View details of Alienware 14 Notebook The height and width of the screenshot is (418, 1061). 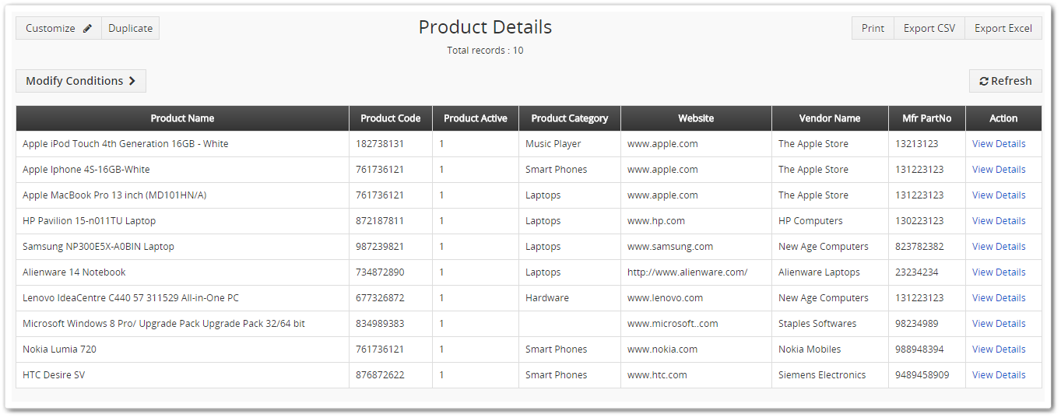coord(998,272)
